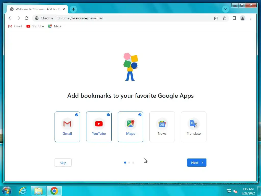
Task: Deselect the YouTube app card
Action: tap(99, 127)
